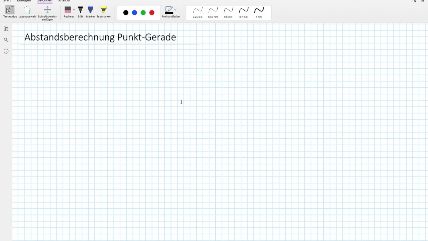
Task: Set stroke thickness to 0.7 mm
Action: (x=244, y=12)
